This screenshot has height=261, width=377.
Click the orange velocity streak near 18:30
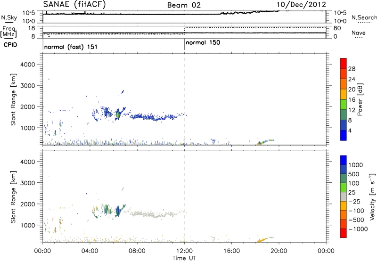pos(262,240)
